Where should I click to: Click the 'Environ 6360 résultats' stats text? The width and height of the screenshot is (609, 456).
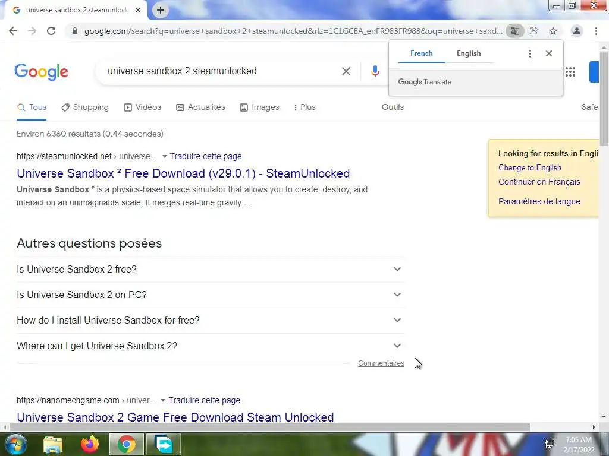pyautogui.click(x=90, y=134)
